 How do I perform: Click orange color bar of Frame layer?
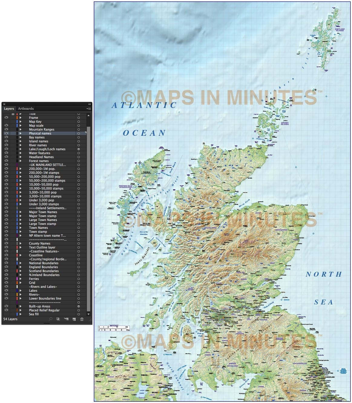17,118
